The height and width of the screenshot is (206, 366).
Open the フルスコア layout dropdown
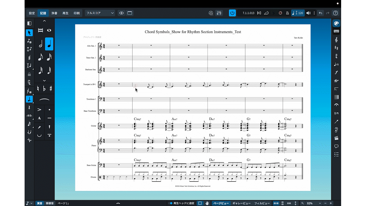click(100, 13)
